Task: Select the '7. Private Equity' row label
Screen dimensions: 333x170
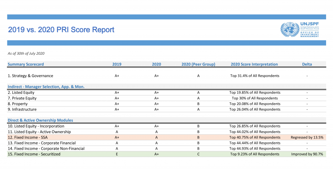Action: coord(23,98)
